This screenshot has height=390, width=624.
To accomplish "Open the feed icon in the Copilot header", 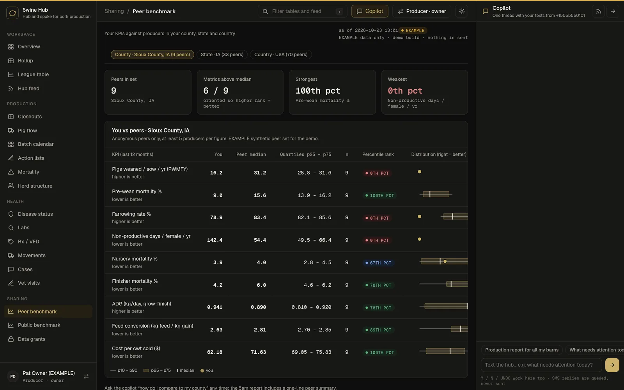I will tap(598, 11).
